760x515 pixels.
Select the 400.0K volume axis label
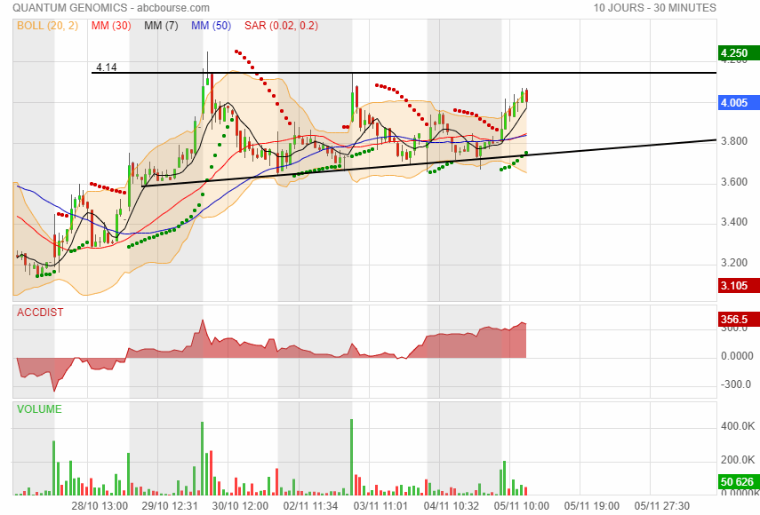pyautogui.click(x=738, y=426)
